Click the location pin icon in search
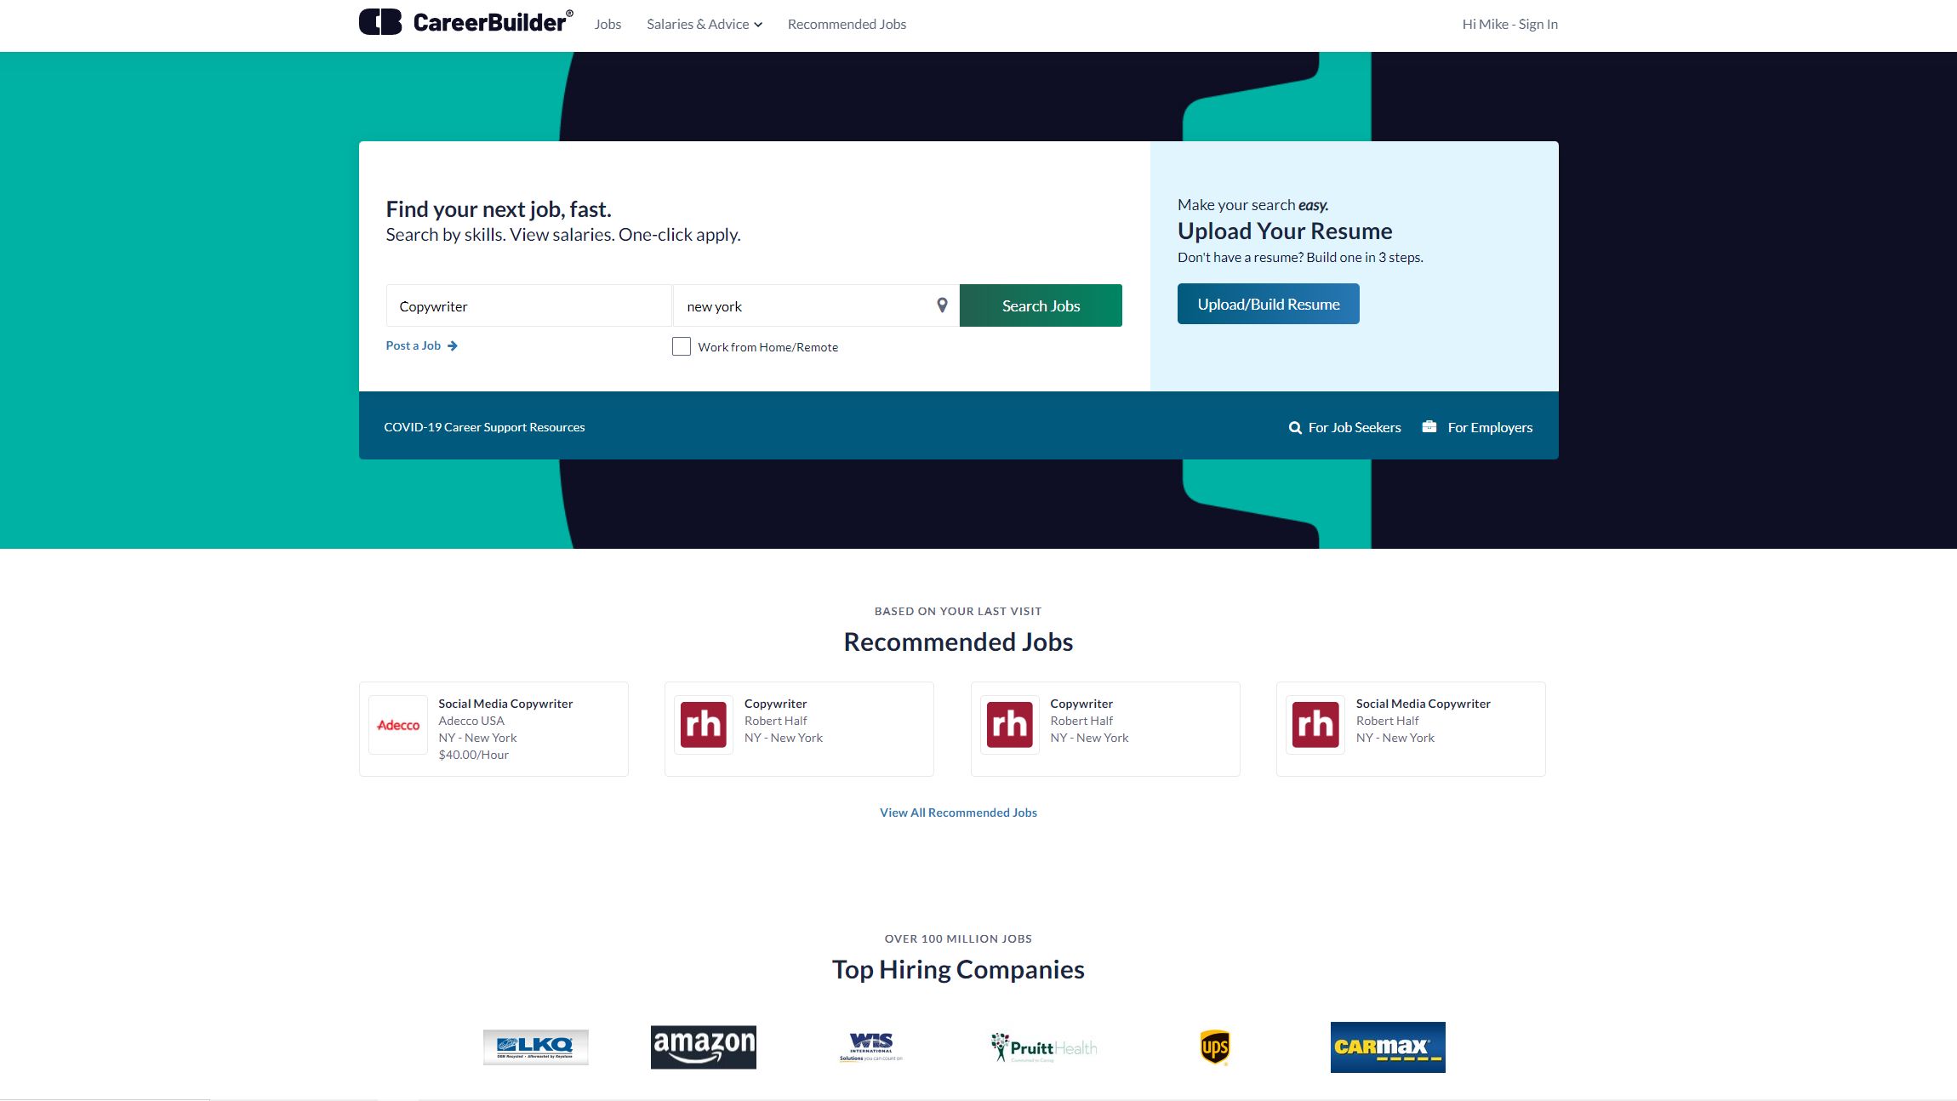1957x1101 pixels. click(x=941, y=305)
